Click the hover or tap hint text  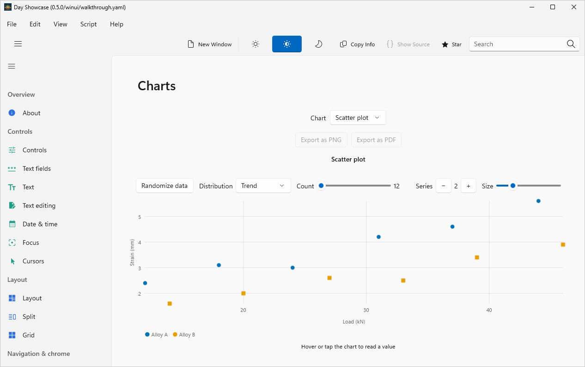[348, 346]
